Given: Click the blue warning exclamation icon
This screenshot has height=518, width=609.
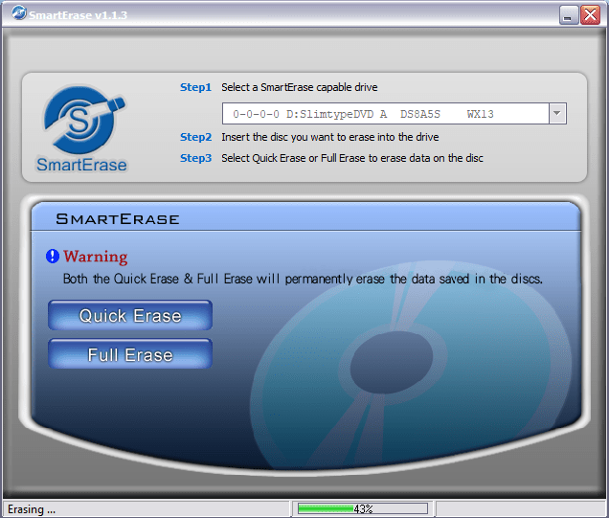Looking at the screenshot, I should tap(53, 257).
